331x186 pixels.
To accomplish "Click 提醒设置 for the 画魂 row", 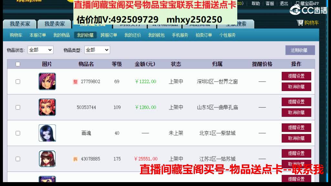I will 296,127.
